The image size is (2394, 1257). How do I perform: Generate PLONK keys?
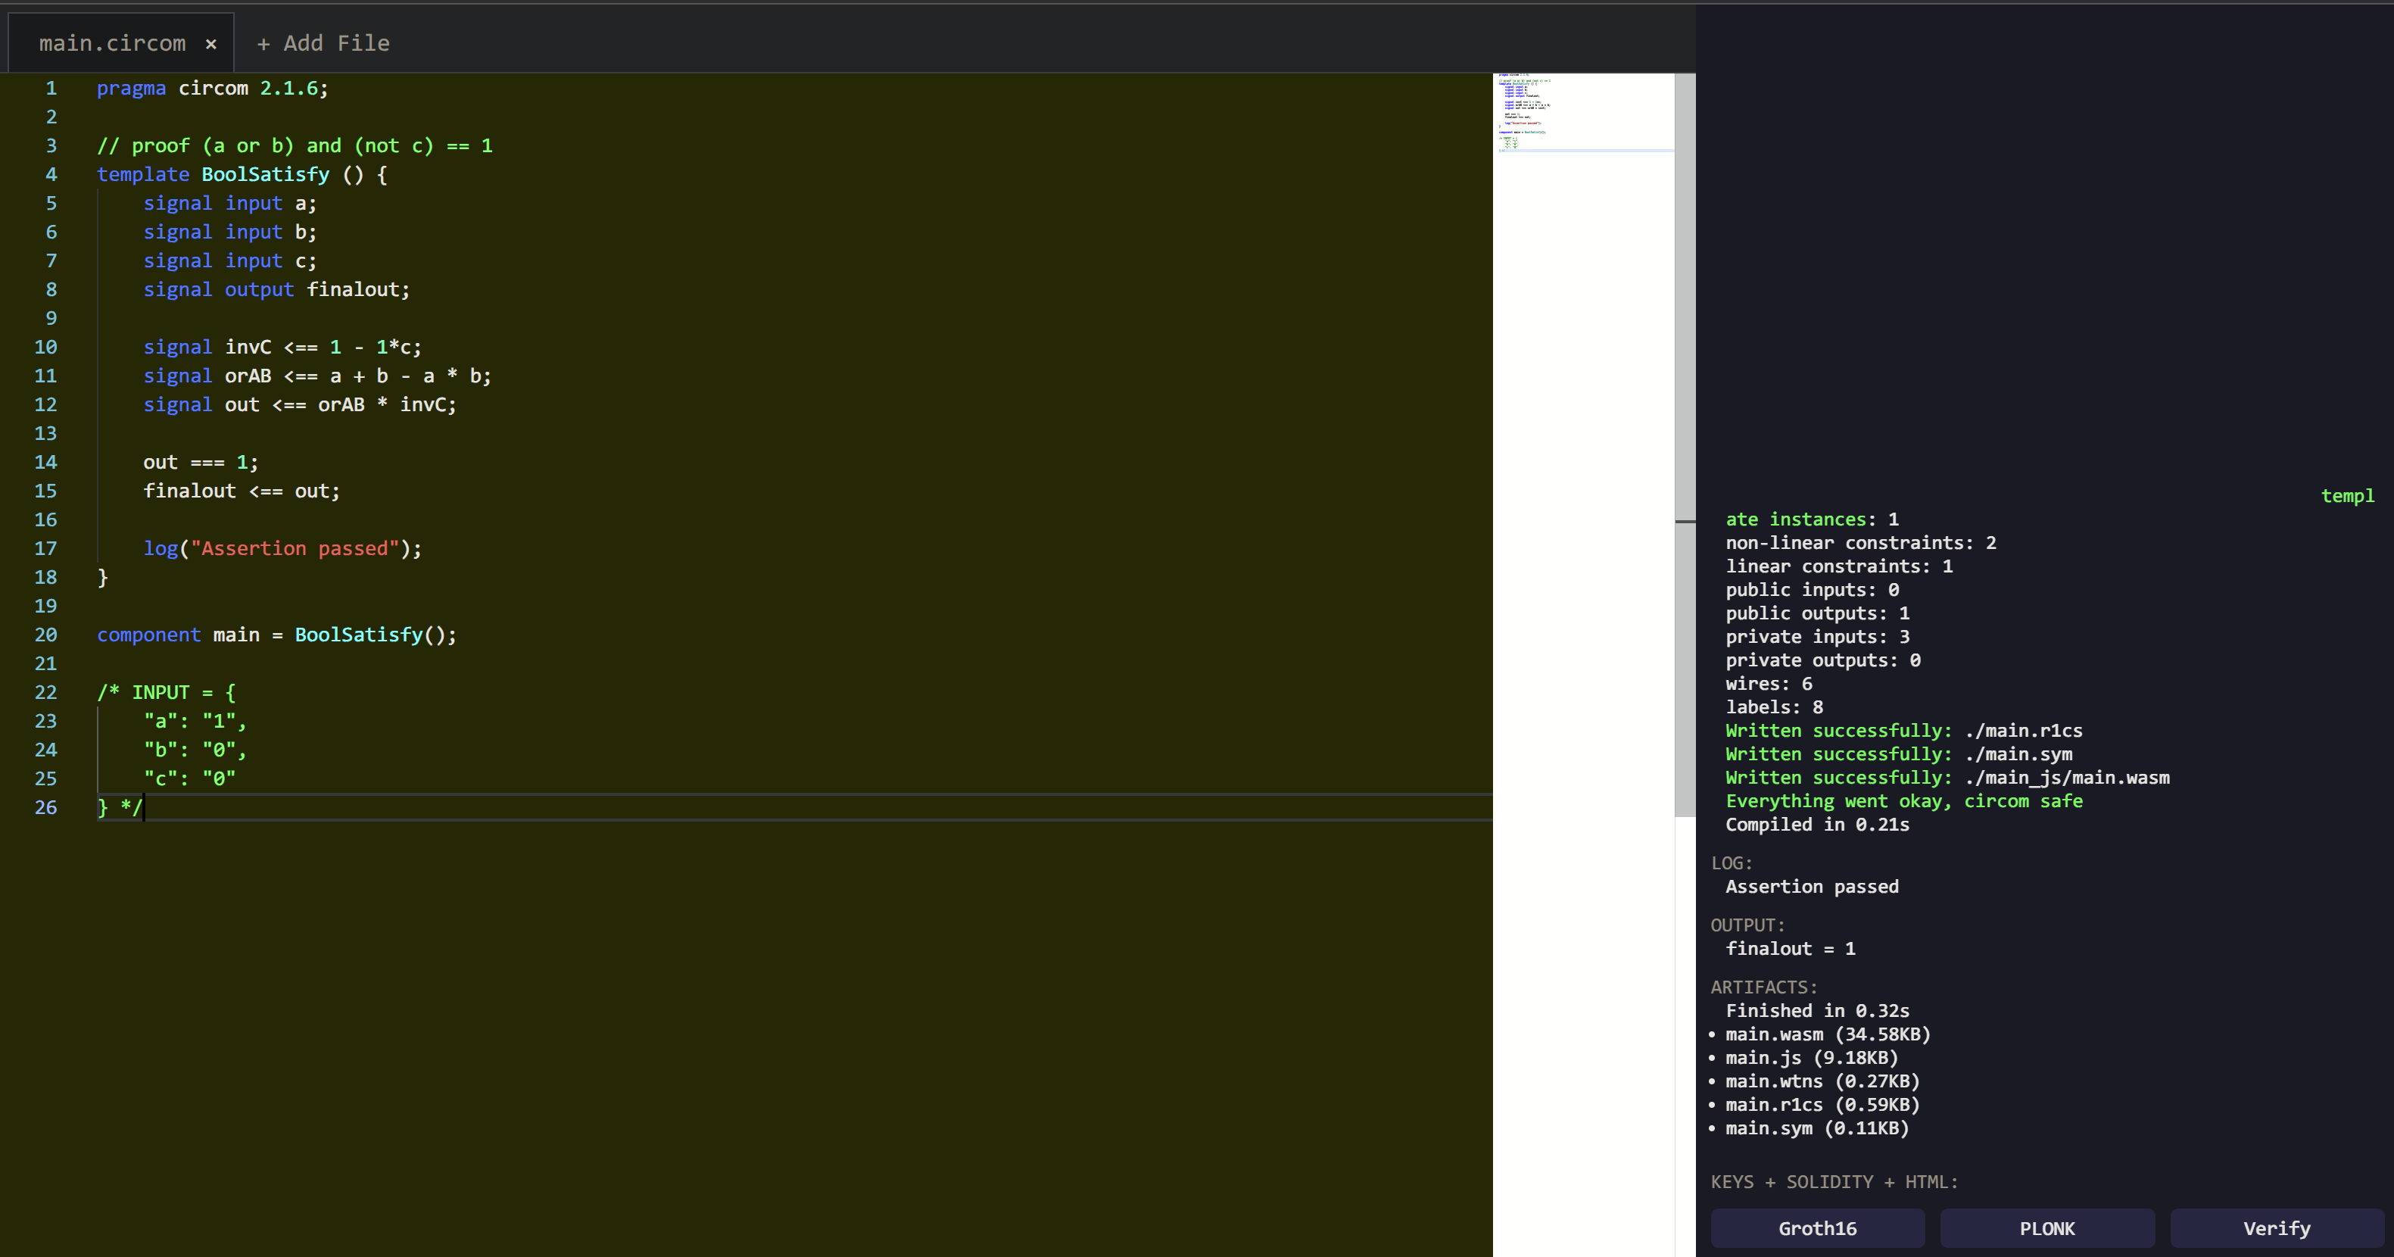pos(2046,1228)
